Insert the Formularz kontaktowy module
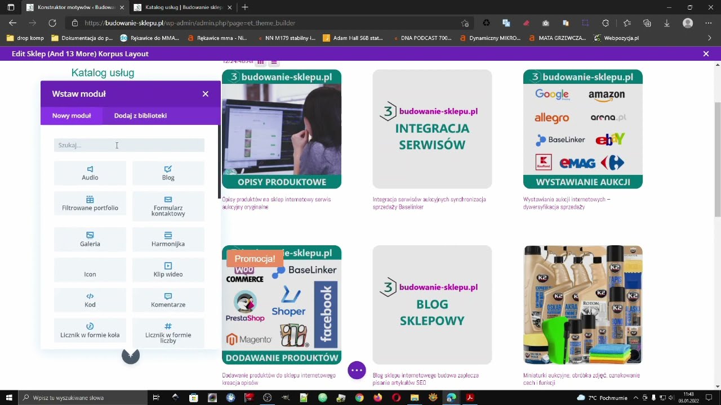 168,206
